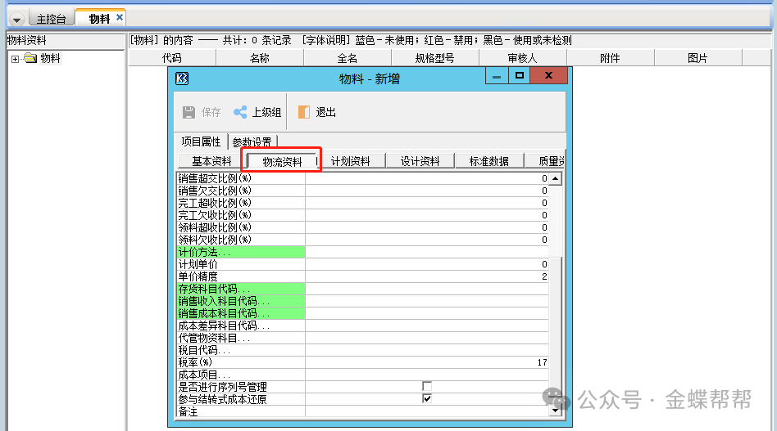Click the 名称 column header
777x431 pixels.
tap(260, 58)
